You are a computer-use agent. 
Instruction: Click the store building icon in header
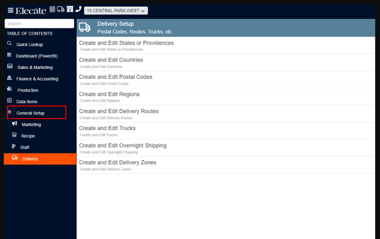point(70,9)
